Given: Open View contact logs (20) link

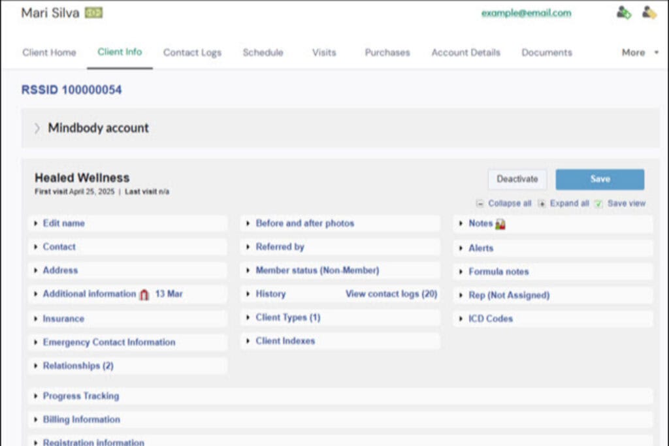Looking at the screenshot, I should 391,294.
